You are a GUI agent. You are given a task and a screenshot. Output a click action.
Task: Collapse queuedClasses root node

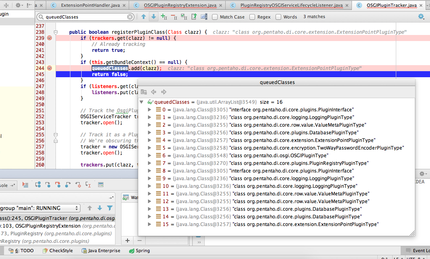coord(142,102)
